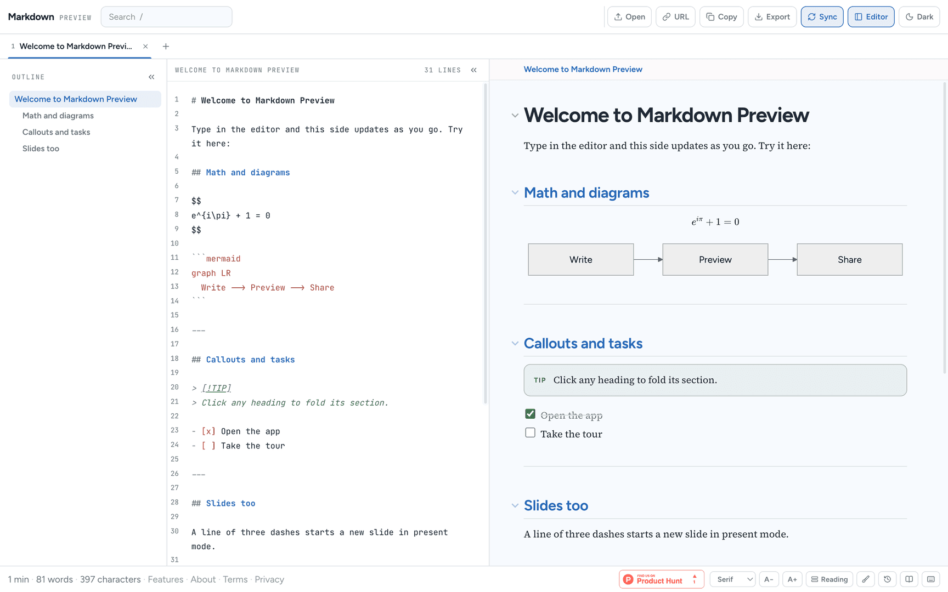
Task: Jump to 'Slides too' in outline
Action: click(41, 149)
